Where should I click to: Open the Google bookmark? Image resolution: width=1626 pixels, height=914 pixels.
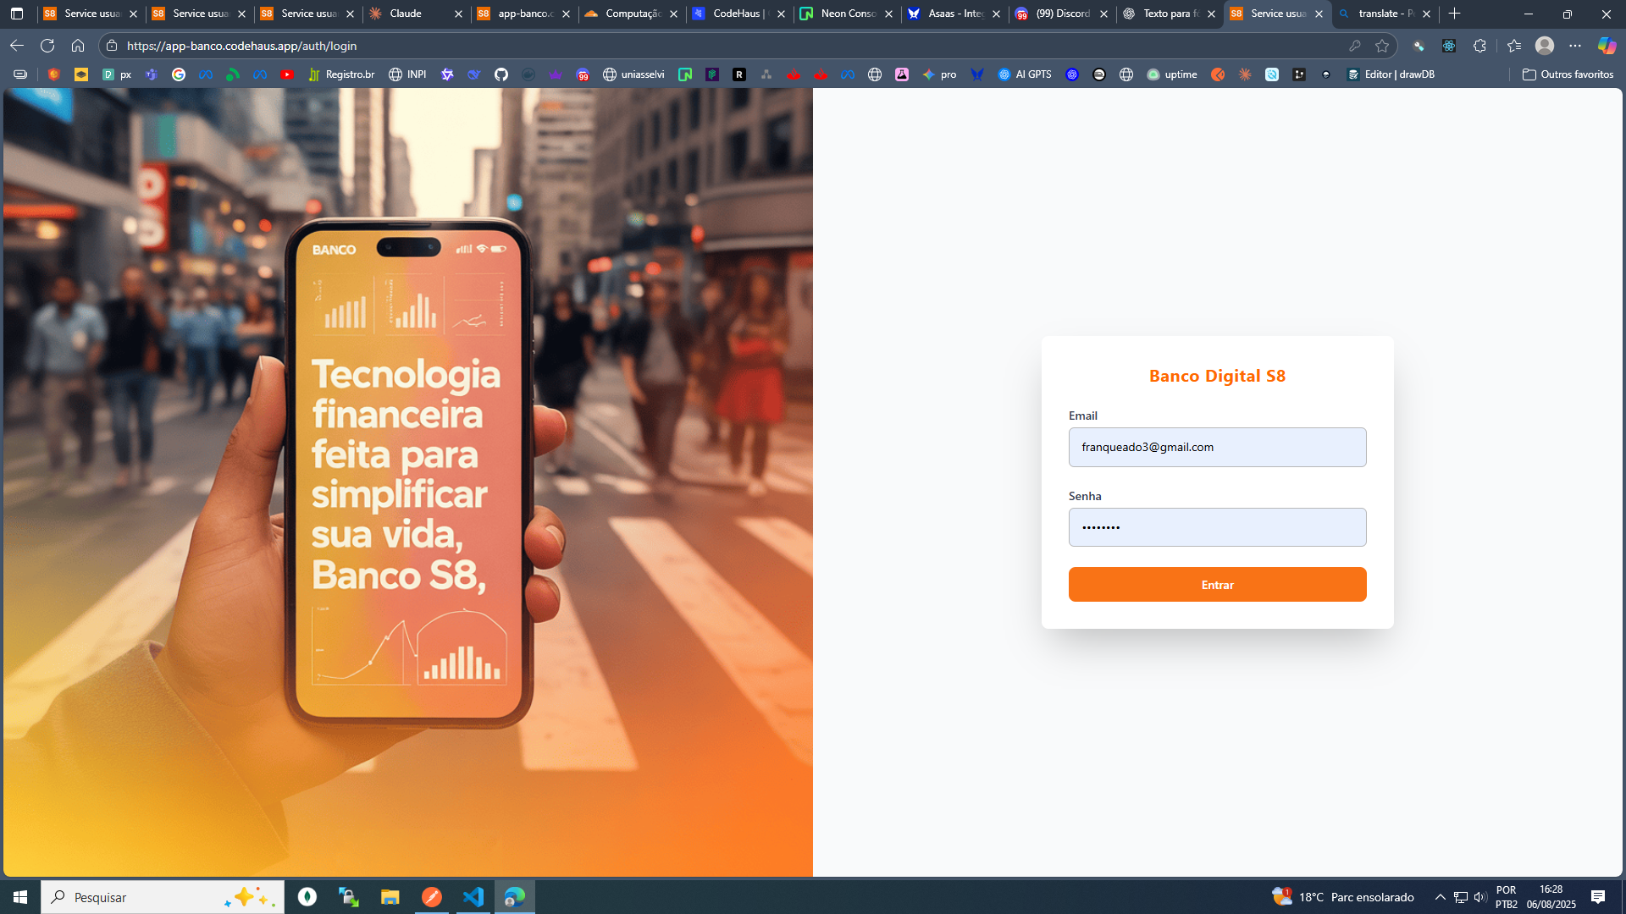click(179, 74)
